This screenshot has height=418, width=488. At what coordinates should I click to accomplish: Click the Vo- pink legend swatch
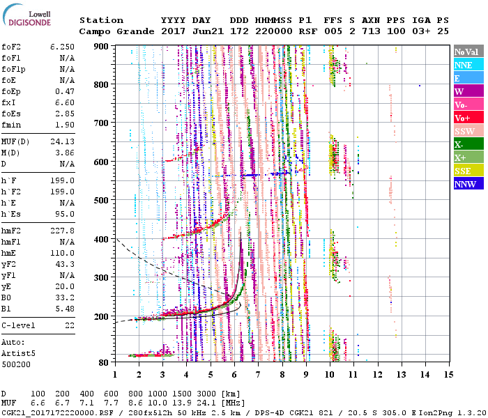[468, 104]
